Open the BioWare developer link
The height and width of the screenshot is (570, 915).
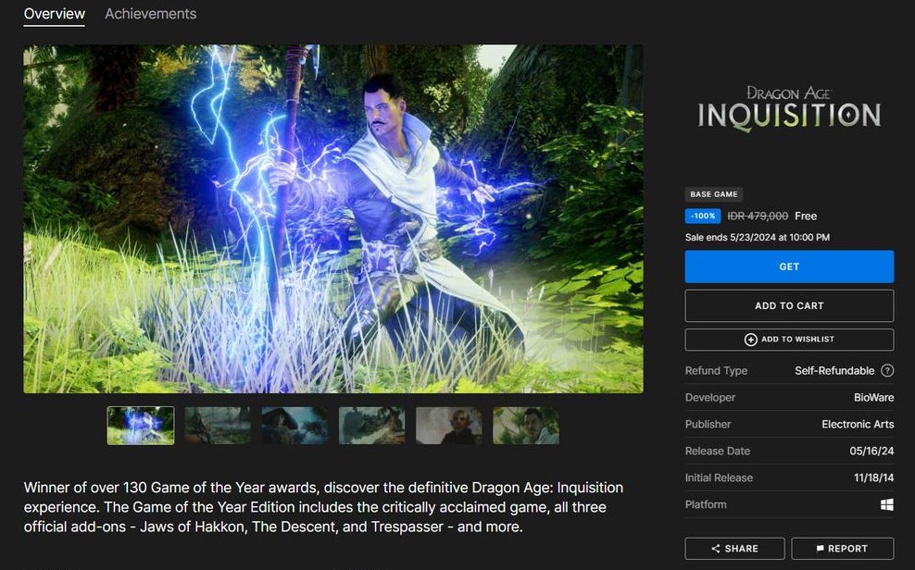click(873, 398)
